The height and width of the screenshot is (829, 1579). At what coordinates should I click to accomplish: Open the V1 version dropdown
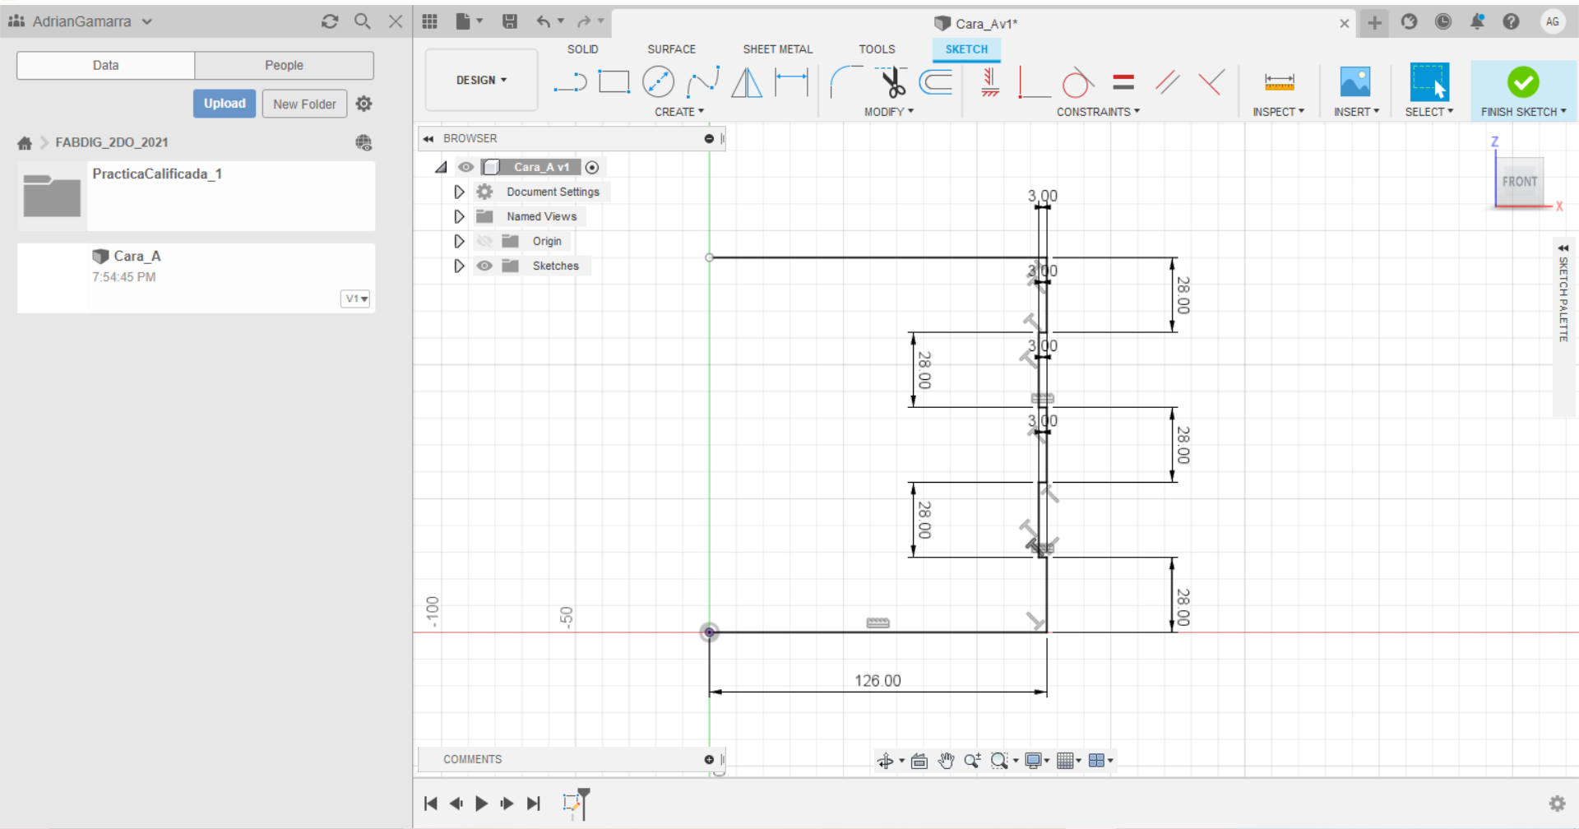coord(355,299)
